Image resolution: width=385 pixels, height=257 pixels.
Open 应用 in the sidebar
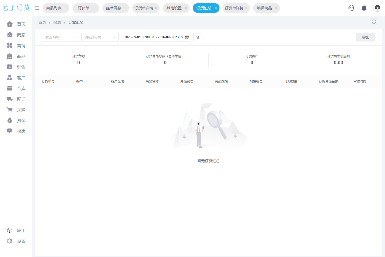click(x=16, y=230)
